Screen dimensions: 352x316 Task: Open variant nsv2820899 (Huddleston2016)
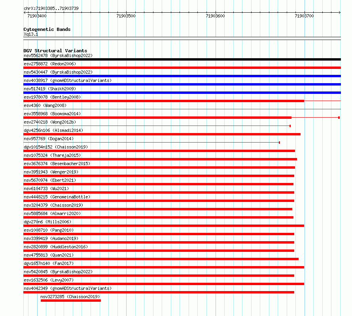(x=56, y=247)
